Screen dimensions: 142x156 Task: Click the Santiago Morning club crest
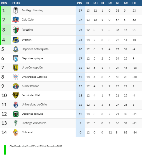click(x=16, y=10)
